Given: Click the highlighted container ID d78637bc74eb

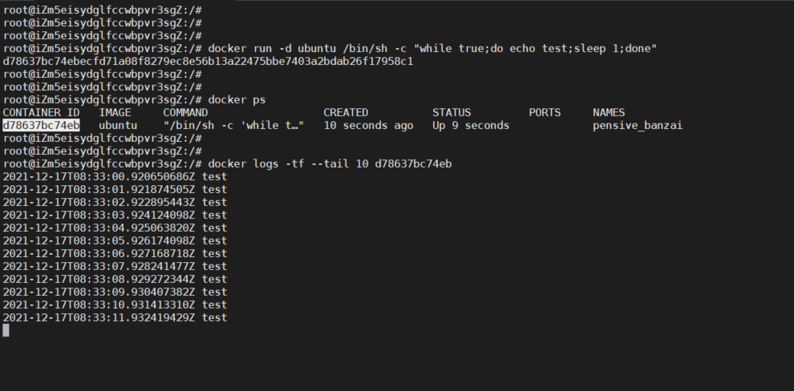Looking at the screenshot, I should pyautogui.click(x=41, y=125).
